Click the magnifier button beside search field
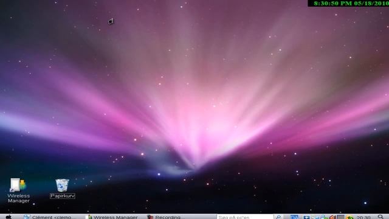Screen dimensions: 389x219 [x=278, y=217]
